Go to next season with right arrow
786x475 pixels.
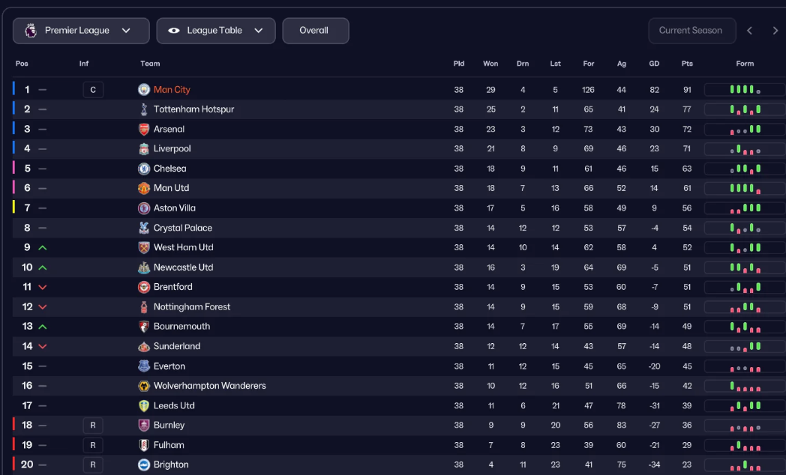[x=775, y=31]
